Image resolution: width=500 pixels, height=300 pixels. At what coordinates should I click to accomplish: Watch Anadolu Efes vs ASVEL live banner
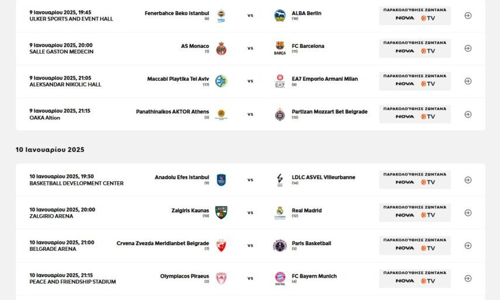click(415, 180)
